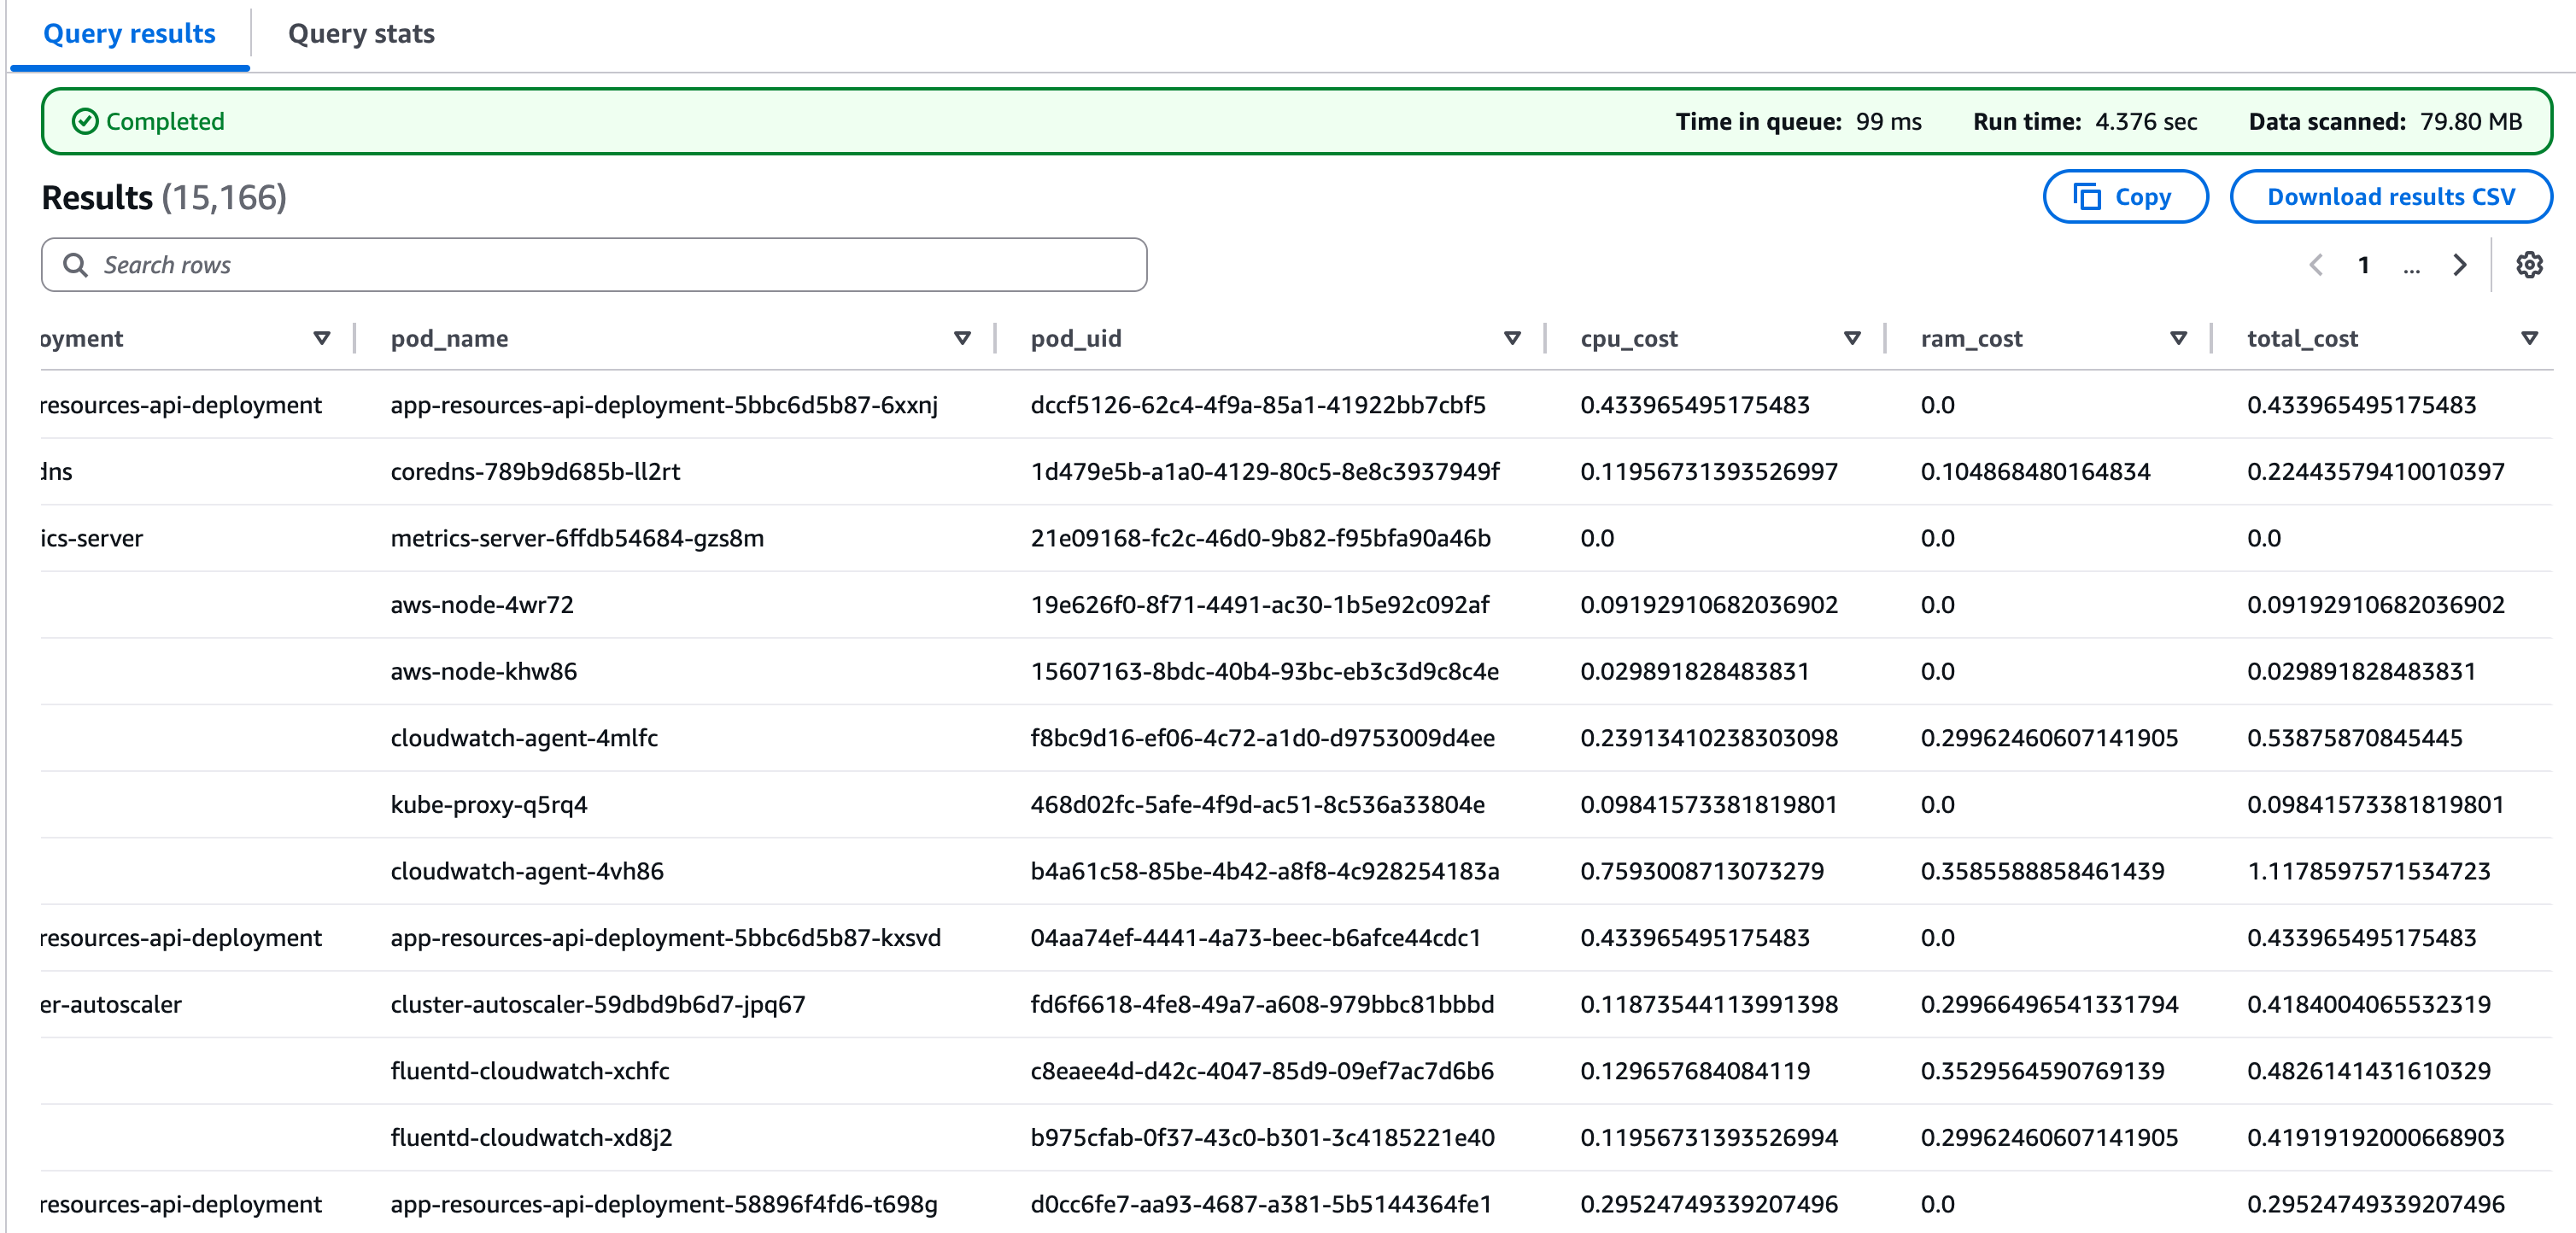Open pod_uid column sort arrow
2576x1233 pixels.
point(1512,339)
